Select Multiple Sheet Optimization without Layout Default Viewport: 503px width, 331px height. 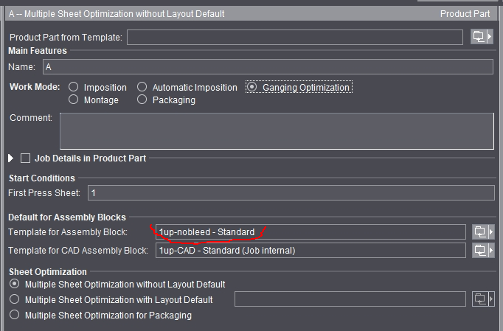[14, 284]
